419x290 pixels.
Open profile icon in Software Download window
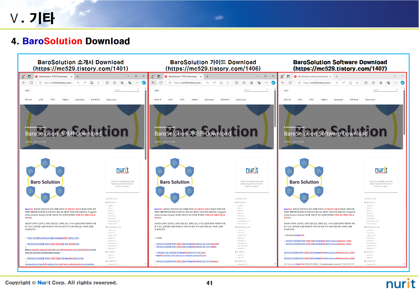[282, 77]
